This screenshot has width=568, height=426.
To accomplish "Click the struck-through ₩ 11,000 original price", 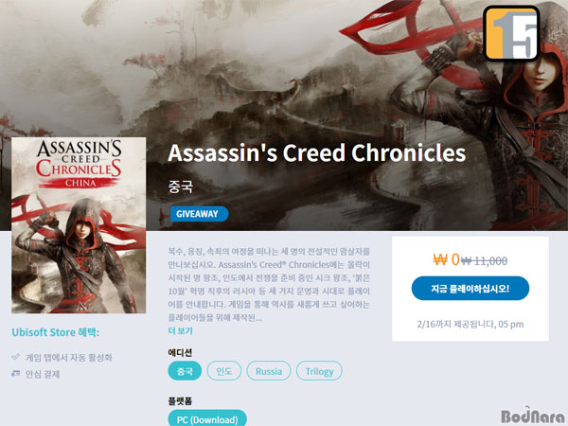I will (485, 260).
